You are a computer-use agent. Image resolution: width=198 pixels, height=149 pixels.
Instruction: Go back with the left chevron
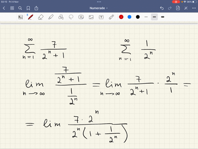[x=4, y=8]
